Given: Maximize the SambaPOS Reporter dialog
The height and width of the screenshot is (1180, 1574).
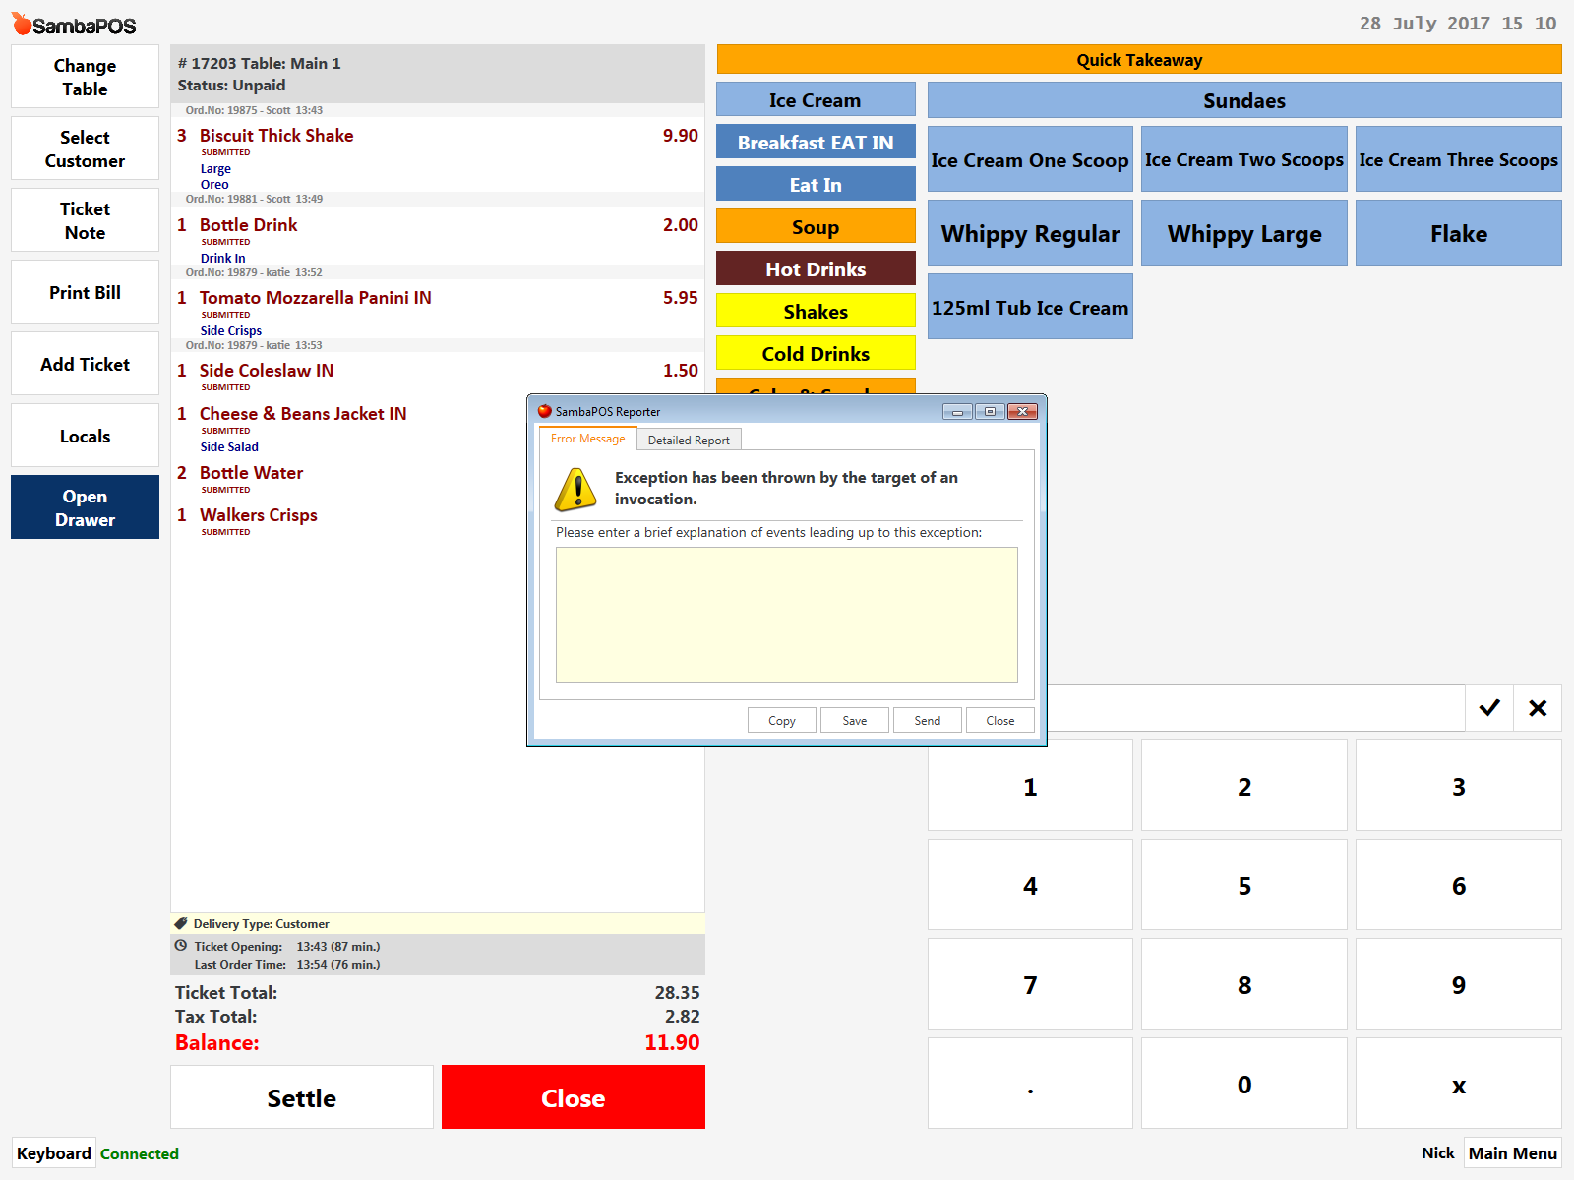Looking at the screenshot, I should click(990, 412).
